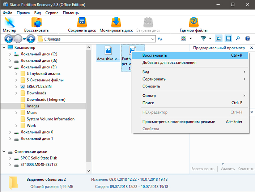The height and width of the screenshot is (192, 255).
Task: Click the Восстановить toolbar icon
Action: pyautogui.click(x=36, y=24)
